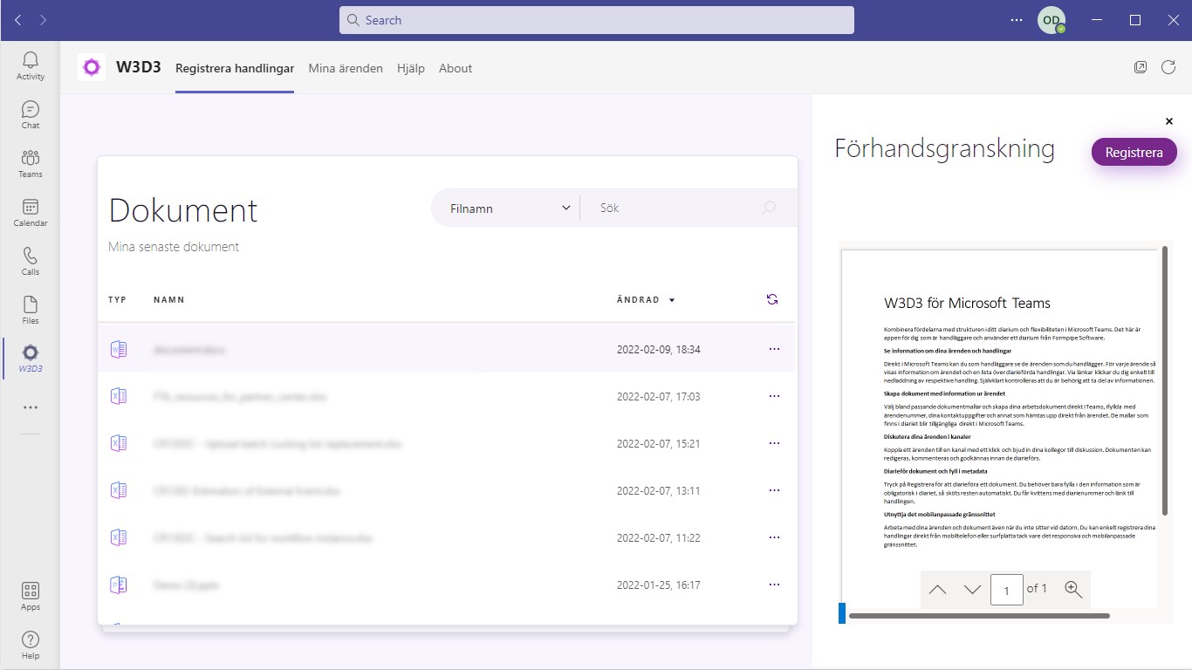1192x670 pixels.
Task: Click the W3D3 för Microsoft Teams preview page
Action: point(1000,427)
